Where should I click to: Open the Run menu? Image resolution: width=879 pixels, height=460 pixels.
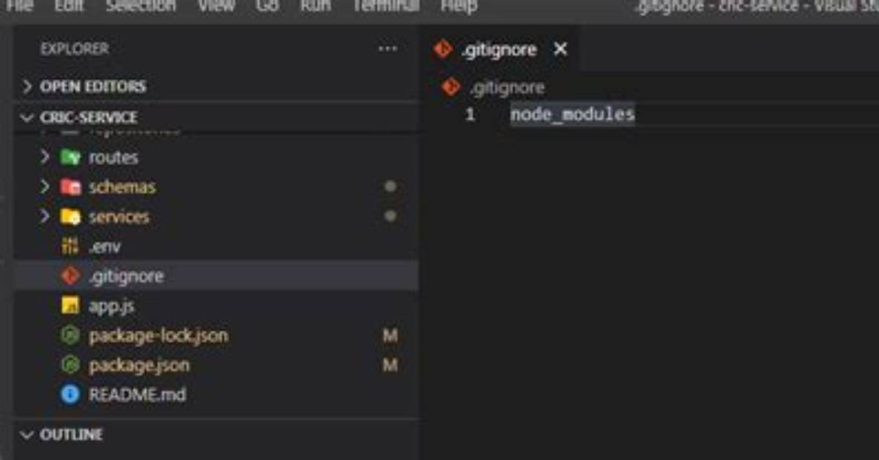(x=315, y=6)
